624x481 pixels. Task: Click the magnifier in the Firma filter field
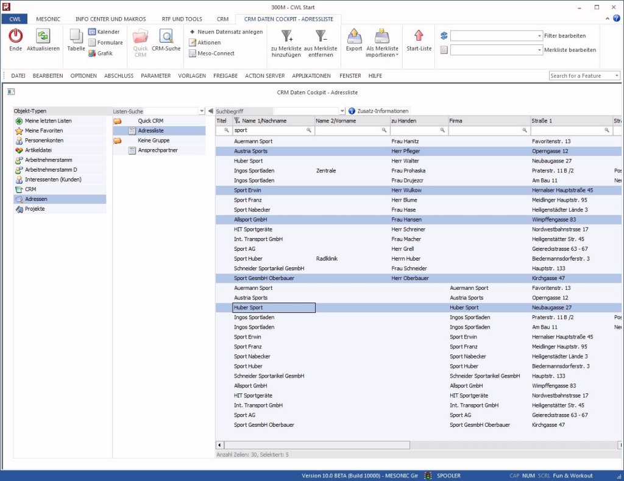[x=525, y=130]
